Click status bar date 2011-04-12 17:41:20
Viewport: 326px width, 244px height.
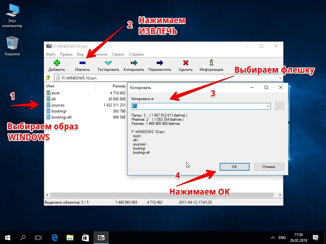(195, 202)
